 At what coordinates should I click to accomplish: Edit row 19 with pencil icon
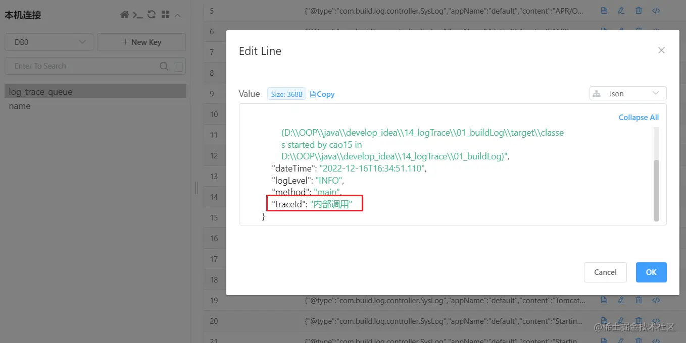(x=621, y=300)
